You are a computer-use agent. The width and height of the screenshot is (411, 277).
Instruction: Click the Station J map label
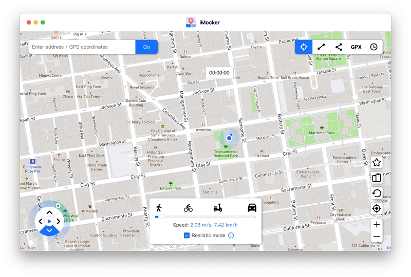[210, 192]
